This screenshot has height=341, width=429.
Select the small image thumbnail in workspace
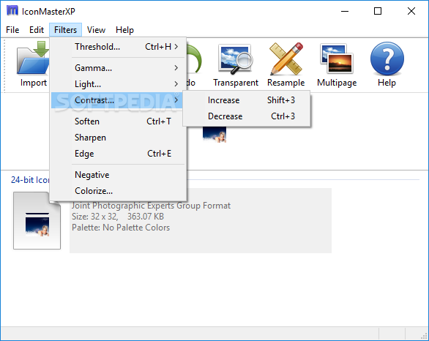click(x=214, y=135)
